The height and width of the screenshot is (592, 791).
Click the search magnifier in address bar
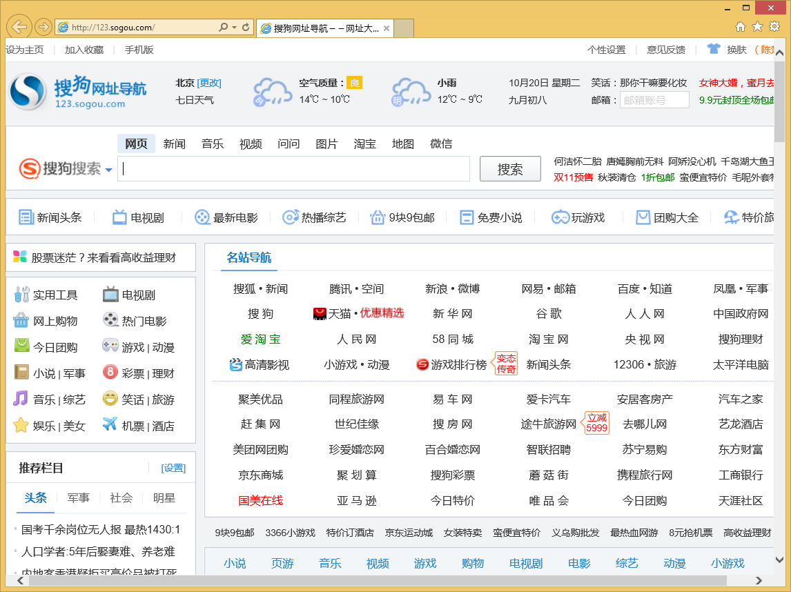[223, 27]
